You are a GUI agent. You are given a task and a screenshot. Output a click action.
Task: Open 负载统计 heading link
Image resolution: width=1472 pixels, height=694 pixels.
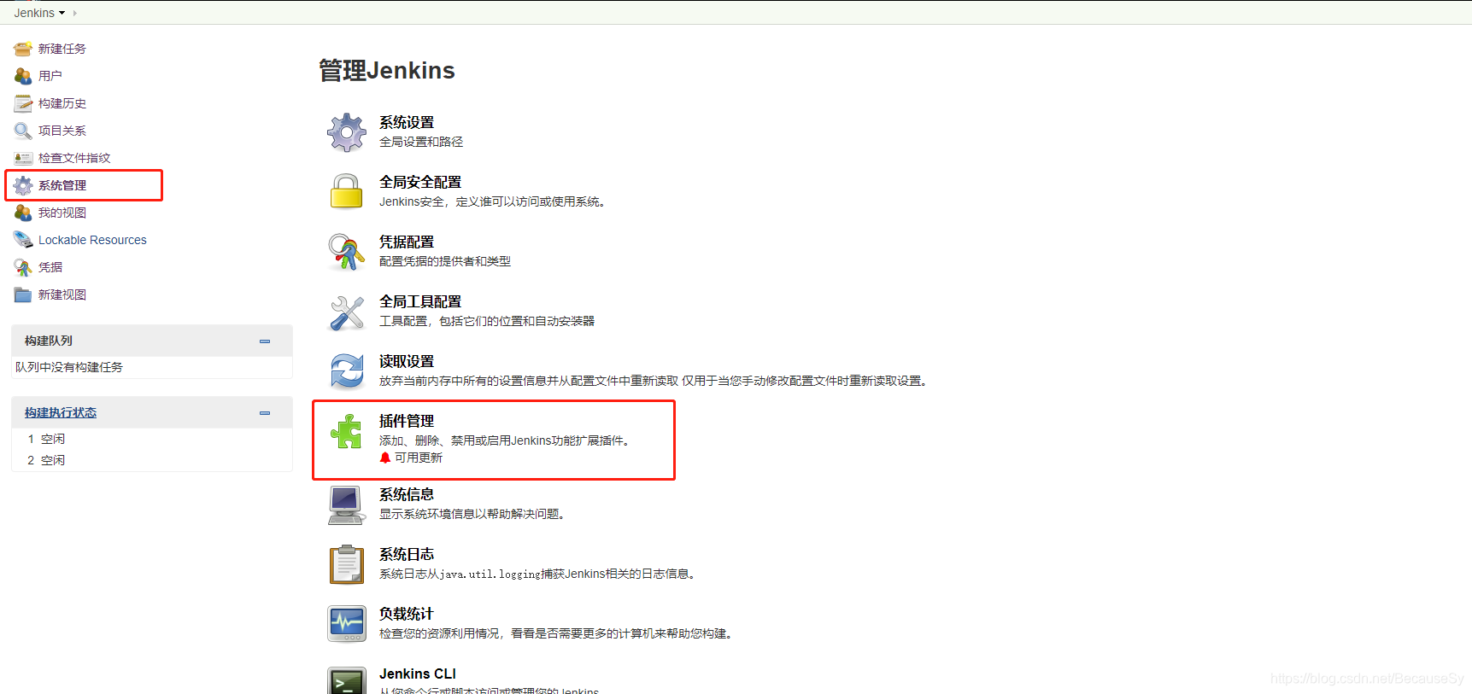coord(407,614)
